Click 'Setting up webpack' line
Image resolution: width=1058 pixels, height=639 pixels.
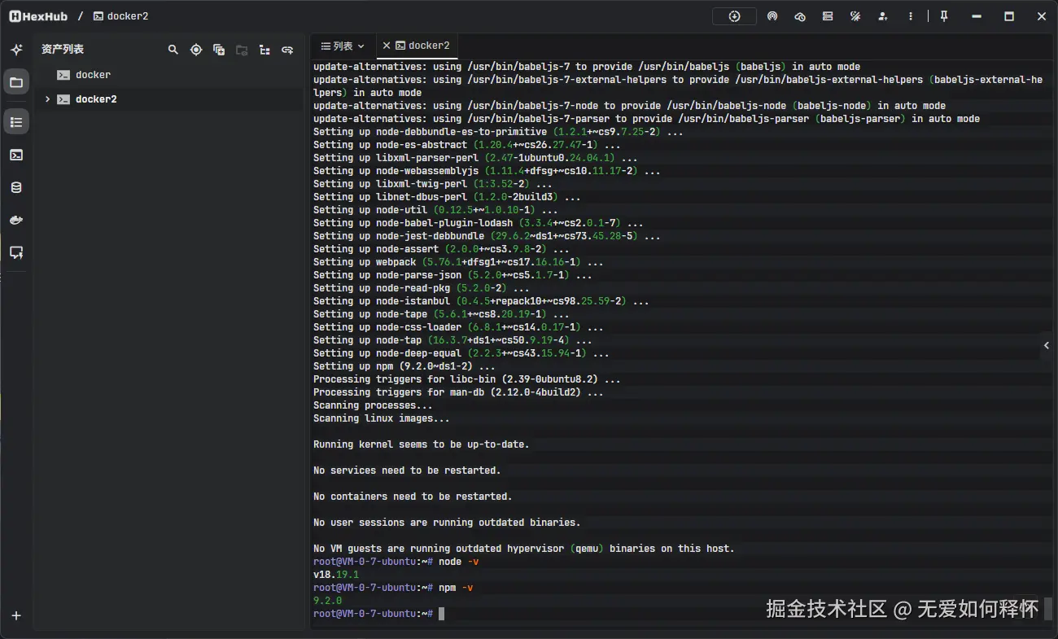click(458, 262)
